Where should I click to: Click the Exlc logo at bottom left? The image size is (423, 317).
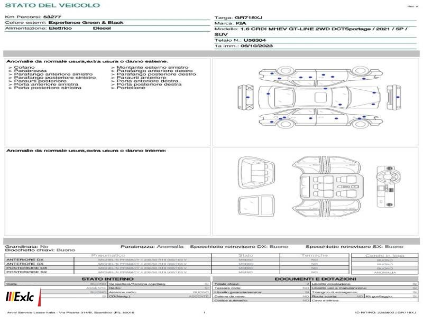coord(20,297)
